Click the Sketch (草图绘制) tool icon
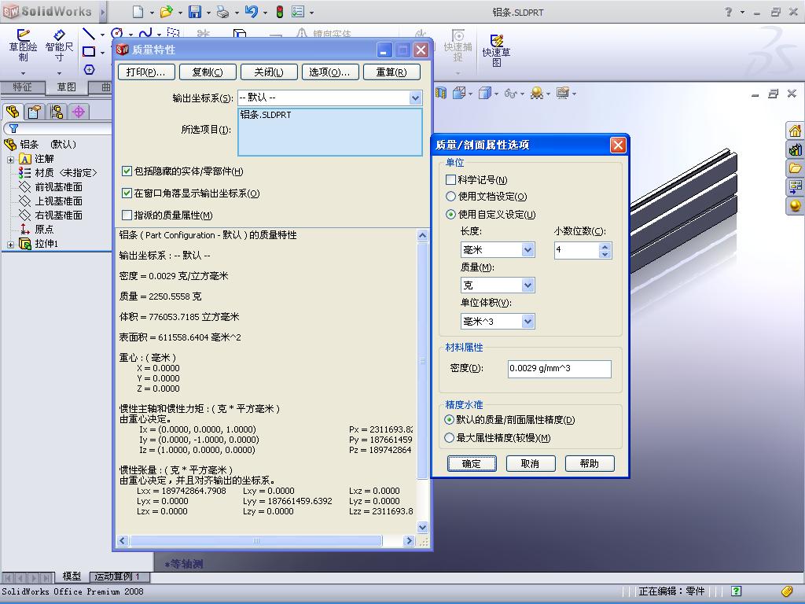805x604 pixels. [x=23, y=46]
